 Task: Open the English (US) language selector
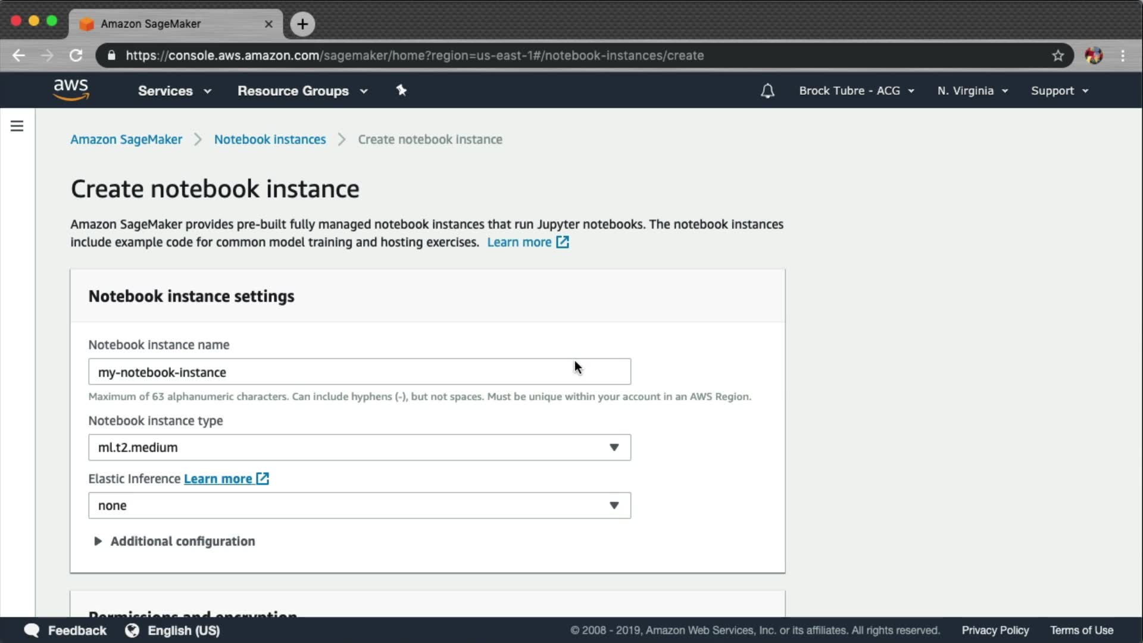pos(183,630)
